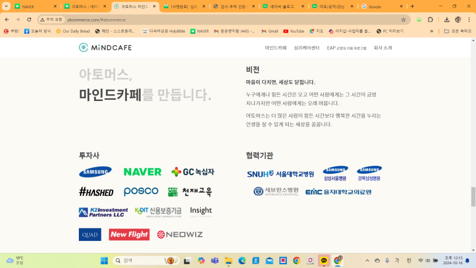
Task: Open the 심리케어센터 menu item
Action: pos(306,47)
